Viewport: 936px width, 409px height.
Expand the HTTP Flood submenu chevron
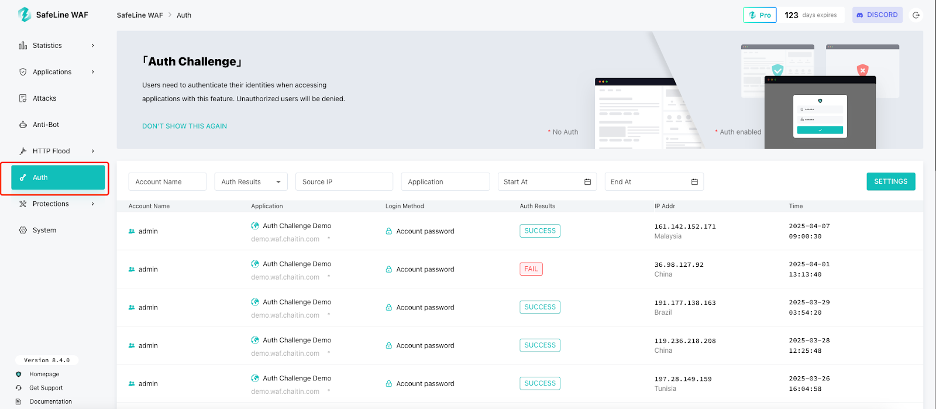tap(92, 151)
